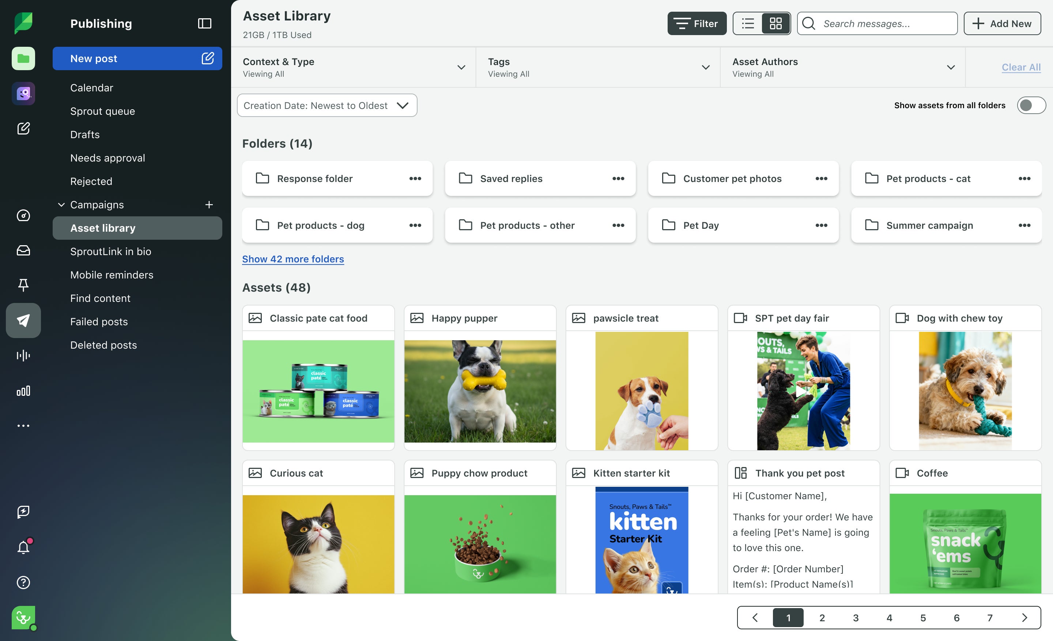The height and width of the screenshot is (641, 1053).
Task: Open the compass gauge icon in the rail
Action: point(23,215)
